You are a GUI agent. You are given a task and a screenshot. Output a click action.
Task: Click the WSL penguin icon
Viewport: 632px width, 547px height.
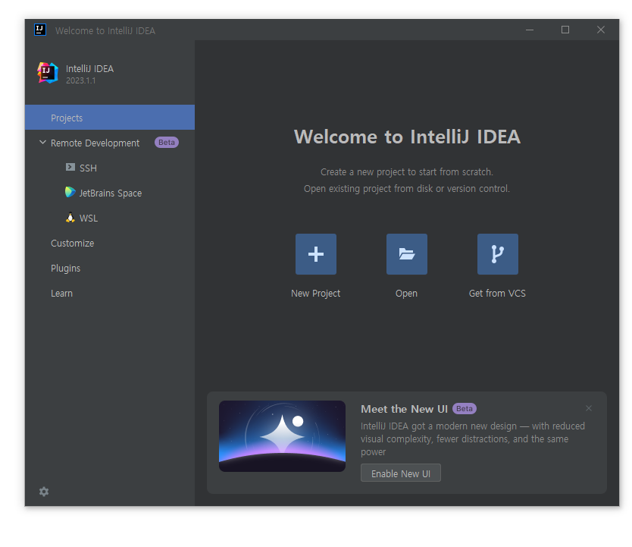coord(70,218)
